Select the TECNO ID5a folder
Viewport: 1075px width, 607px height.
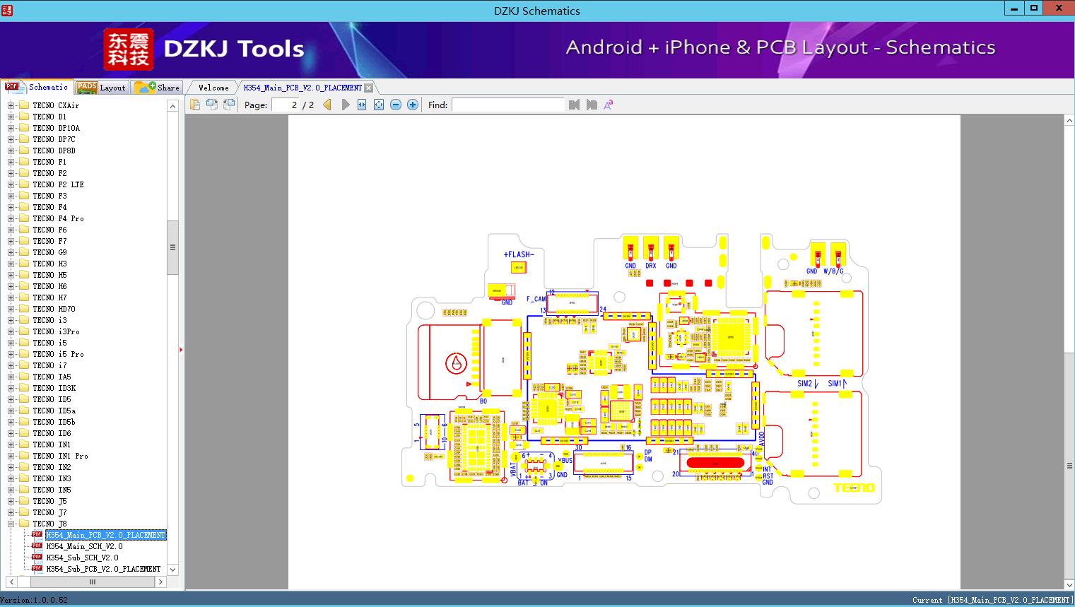click(x=54, y=411)
